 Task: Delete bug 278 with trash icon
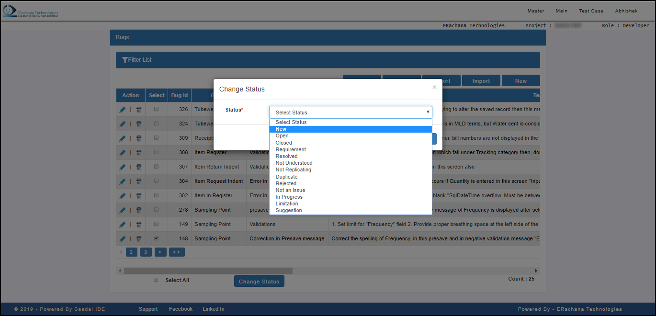coord(139,210)
